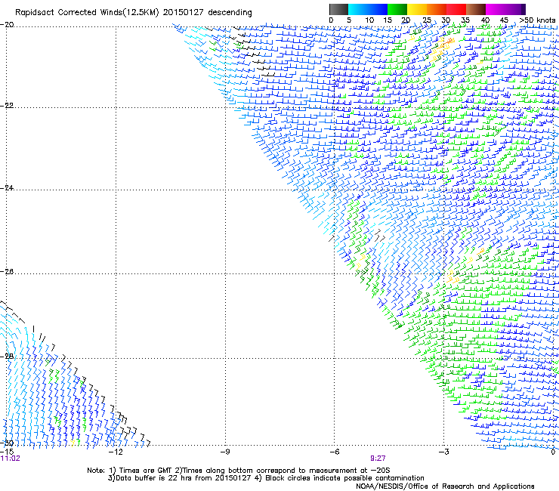The height and width of the screenshot is (491, 559).
Task: Click the '>50 knots' legend label
Action: tap(537, 20)
